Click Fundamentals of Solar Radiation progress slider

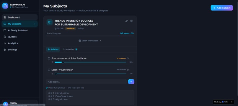tap(90, 62)
